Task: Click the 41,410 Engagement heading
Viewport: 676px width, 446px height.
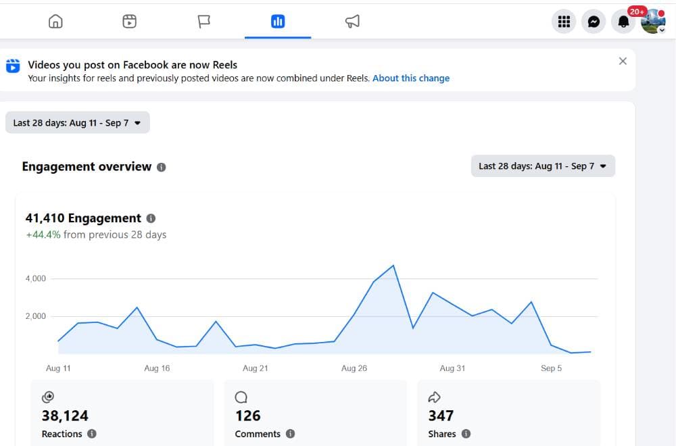Action: (x=83, y=218)
